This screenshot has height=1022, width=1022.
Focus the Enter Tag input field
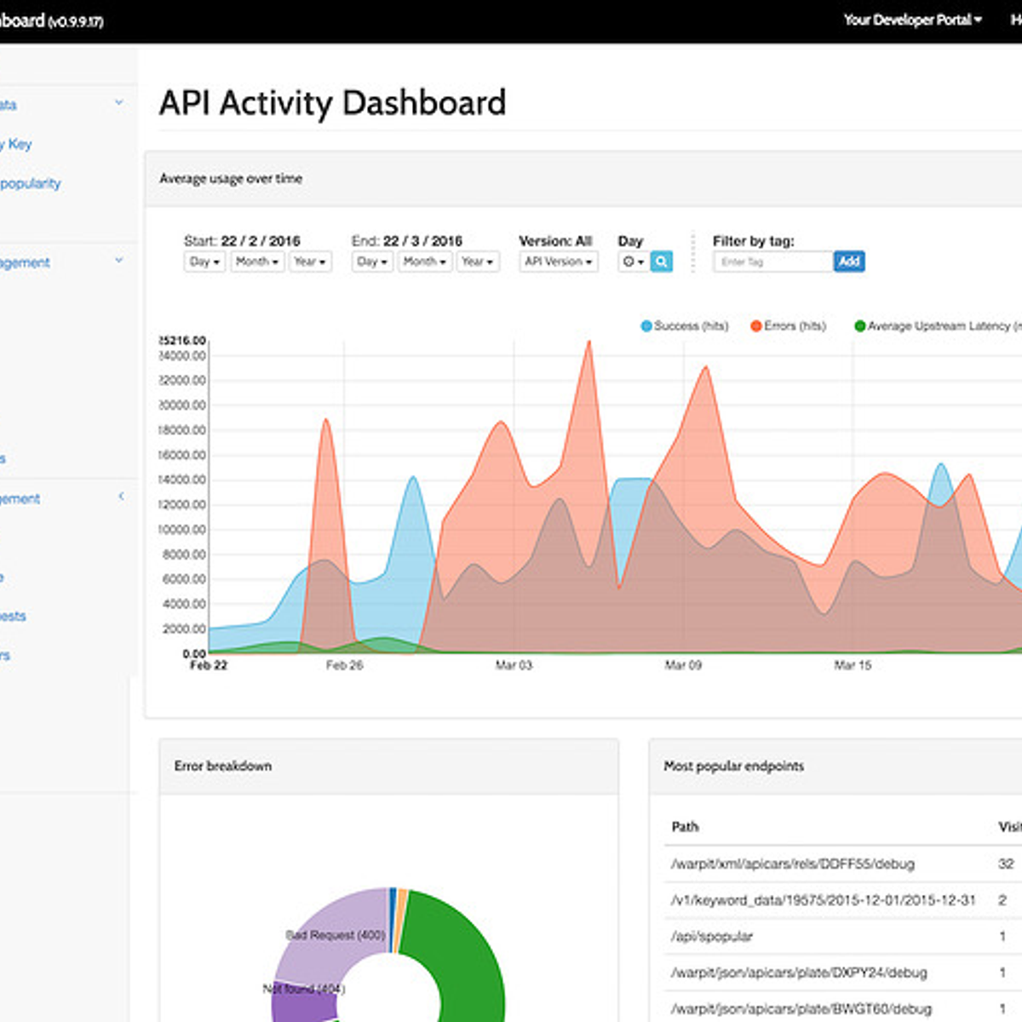click(x=773, y=261)
